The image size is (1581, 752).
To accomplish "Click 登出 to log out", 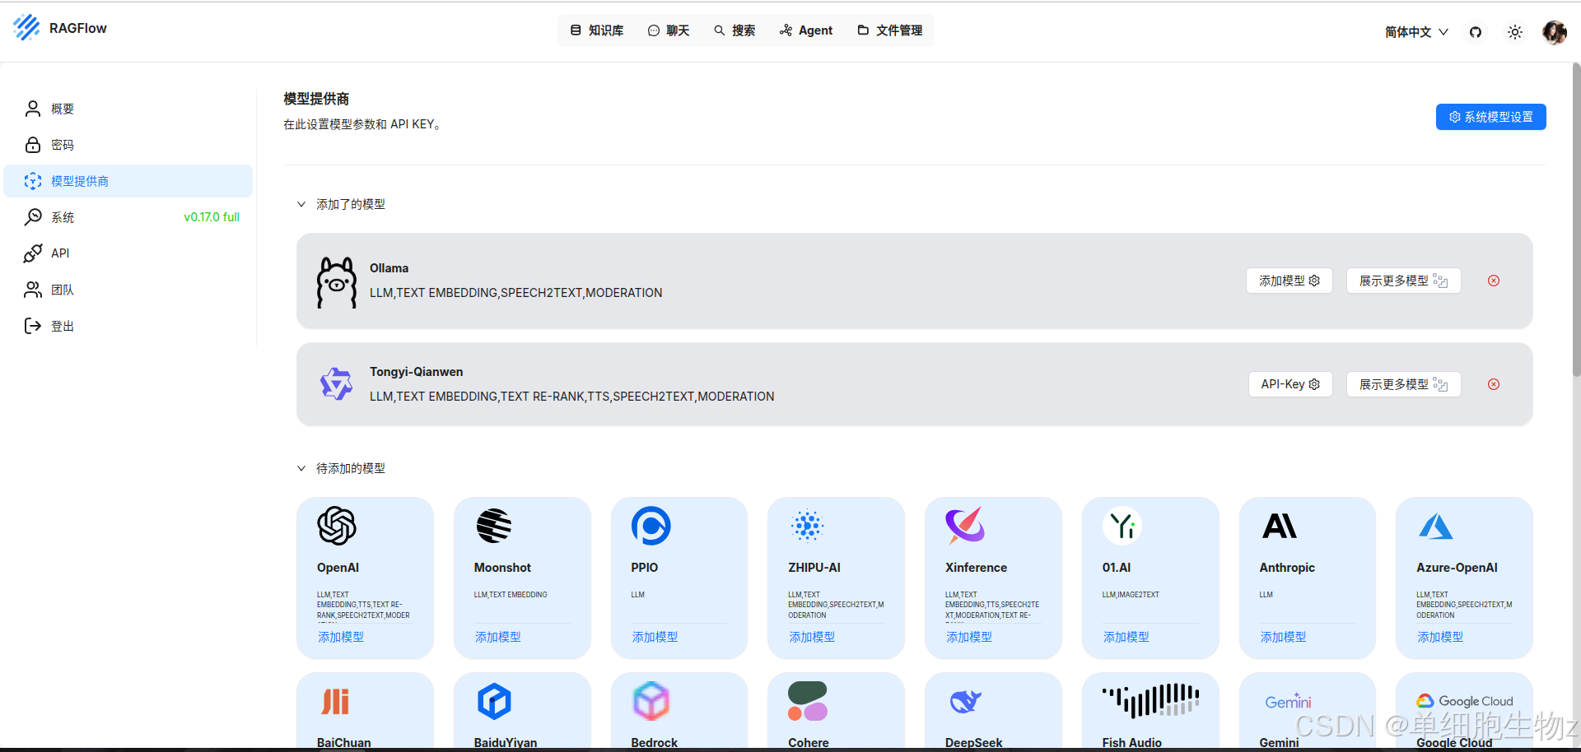I will (128, 326).
